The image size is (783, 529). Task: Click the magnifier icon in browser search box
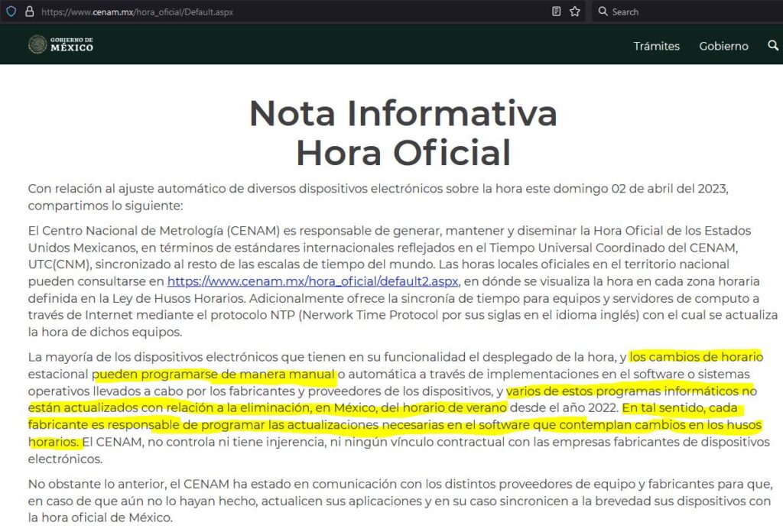(x=603, y=11)
